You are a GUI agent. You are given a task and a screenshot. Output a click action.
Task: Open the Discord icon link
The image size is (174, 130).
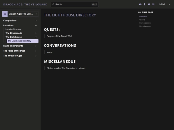(140, 4)
